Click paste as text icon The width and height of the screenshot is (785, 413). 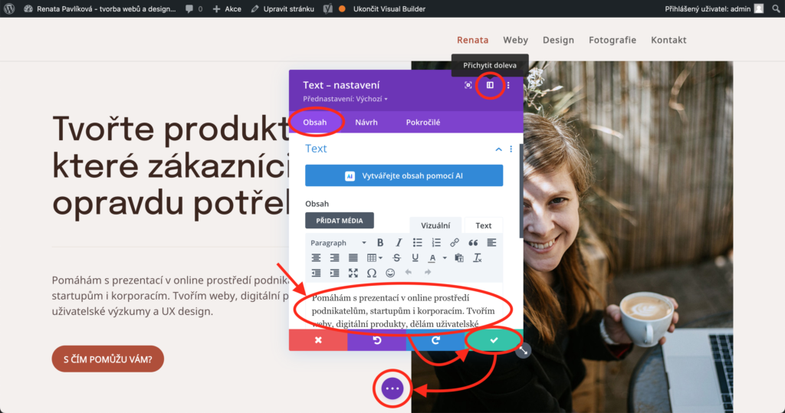point(459,257)
